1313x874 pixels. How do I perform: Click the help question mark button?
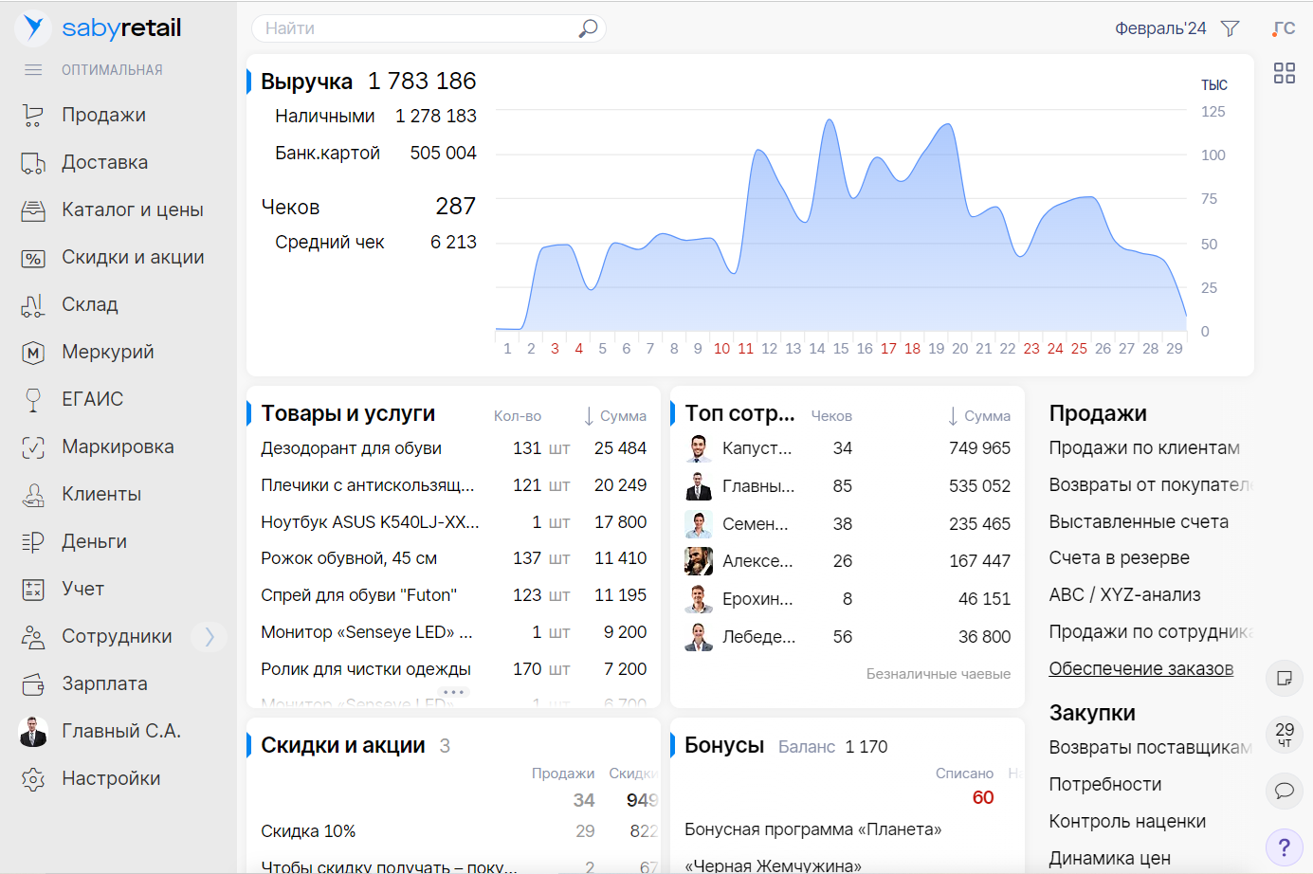point(1284,847)
